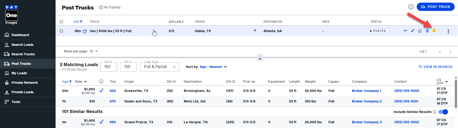The image size is (458, 128).
Task: Open Private Network from sidebar
Action: tap(24, 83)
